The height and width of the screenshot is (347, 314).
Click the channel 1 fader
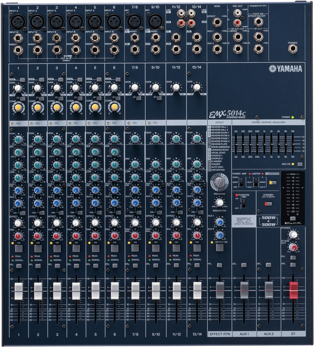[x=19, y=291]
